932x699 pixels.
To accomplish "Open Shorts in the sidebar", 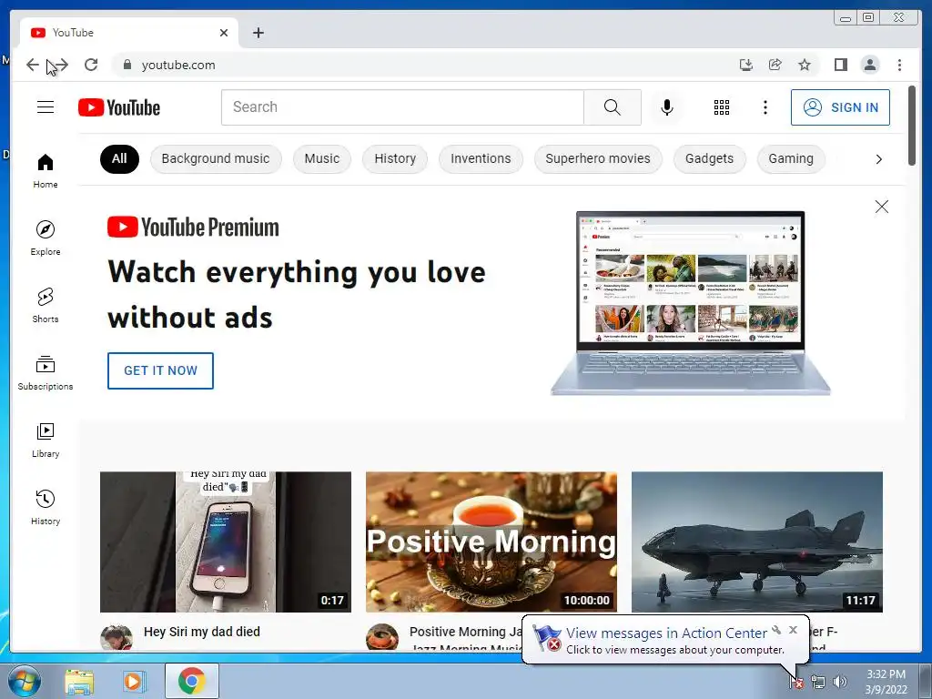I will pos(46,305).
